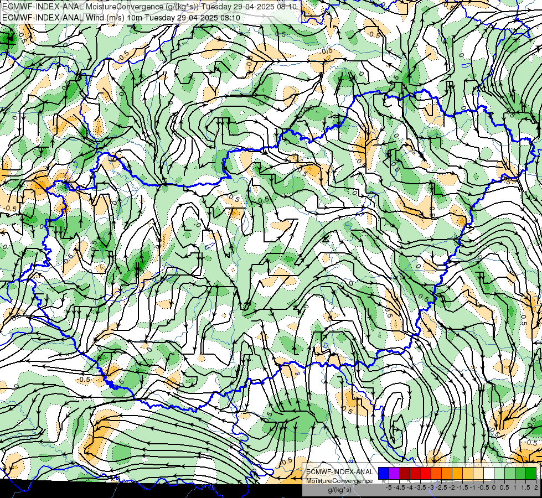Choose the orange swatch between -2 and -1.5
The image size is (542, 498).
(x=447, y=473)
